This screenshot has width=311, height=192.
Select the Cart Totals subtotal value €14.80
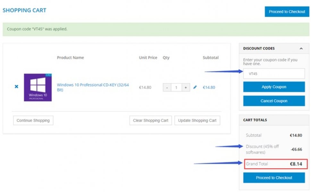(296, 135)
